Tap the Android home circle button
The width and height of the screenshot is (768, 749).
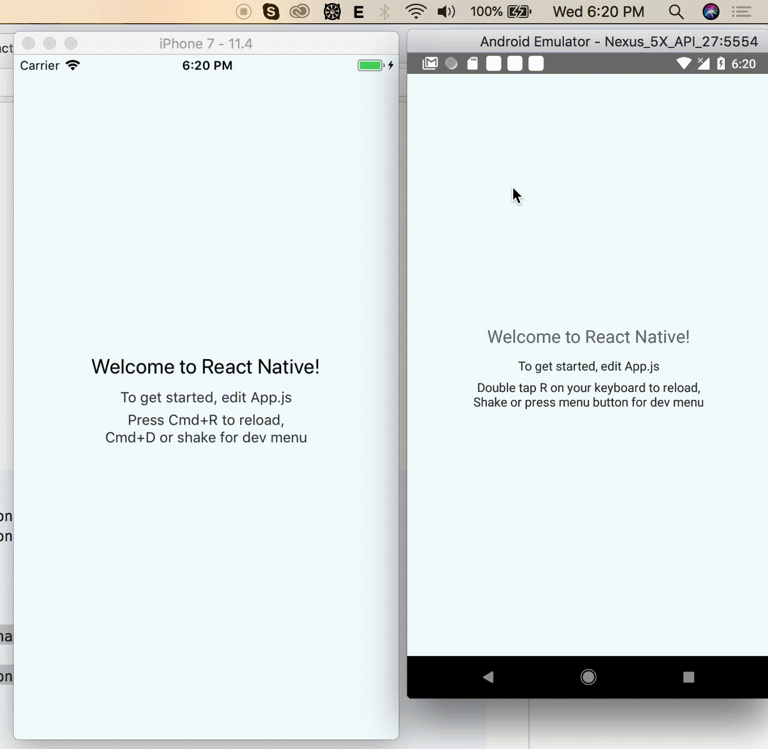588,677
